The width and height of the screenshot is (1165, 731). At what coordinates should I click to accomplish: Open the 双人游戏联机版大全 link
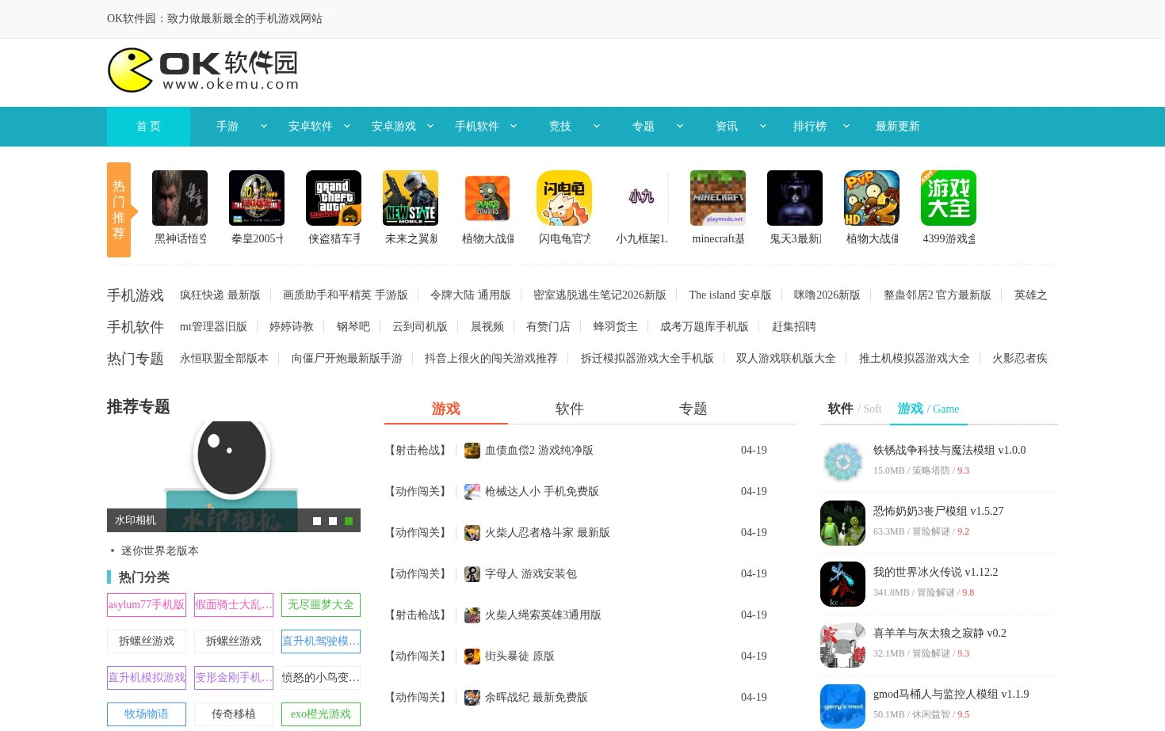[x=786, y=358]
